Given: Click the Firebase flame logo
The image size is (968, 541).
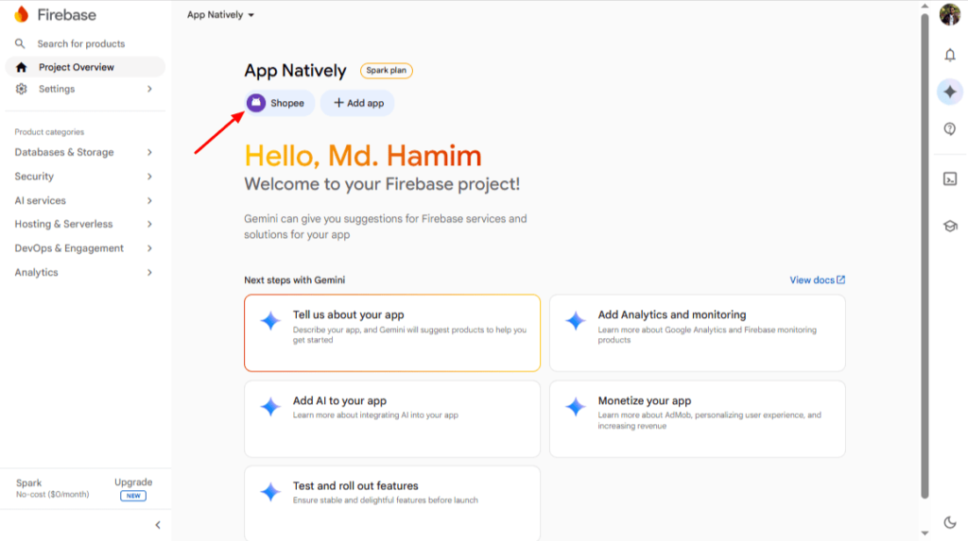Looking at the screenshot, I should [22, 14].
